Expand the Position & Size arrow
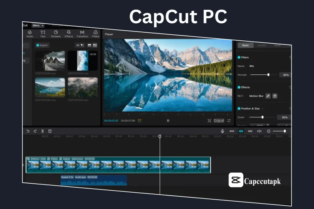 (262, 109)
